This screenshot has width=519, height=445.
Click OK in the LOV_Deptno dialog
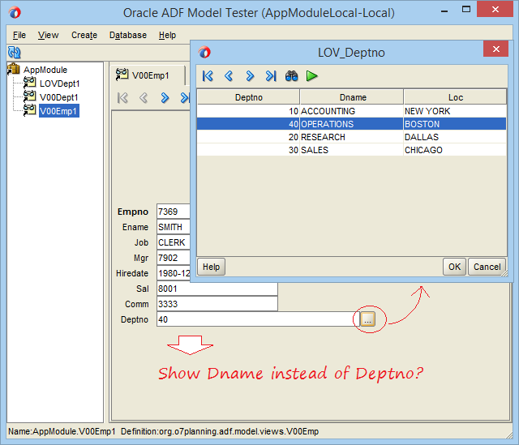pyautogui.click(x=454, y=267)
